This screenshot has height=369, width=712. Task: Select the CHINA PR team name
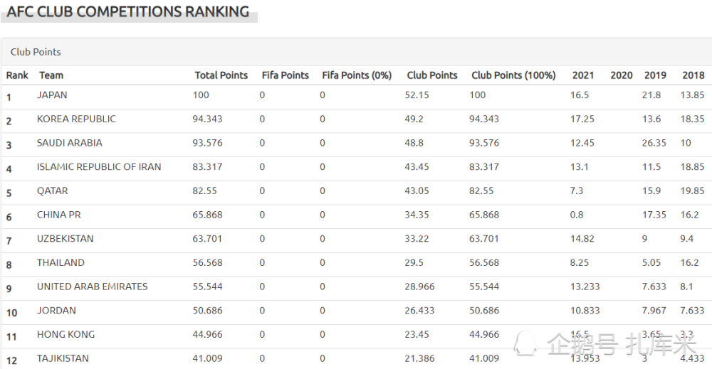59,215
